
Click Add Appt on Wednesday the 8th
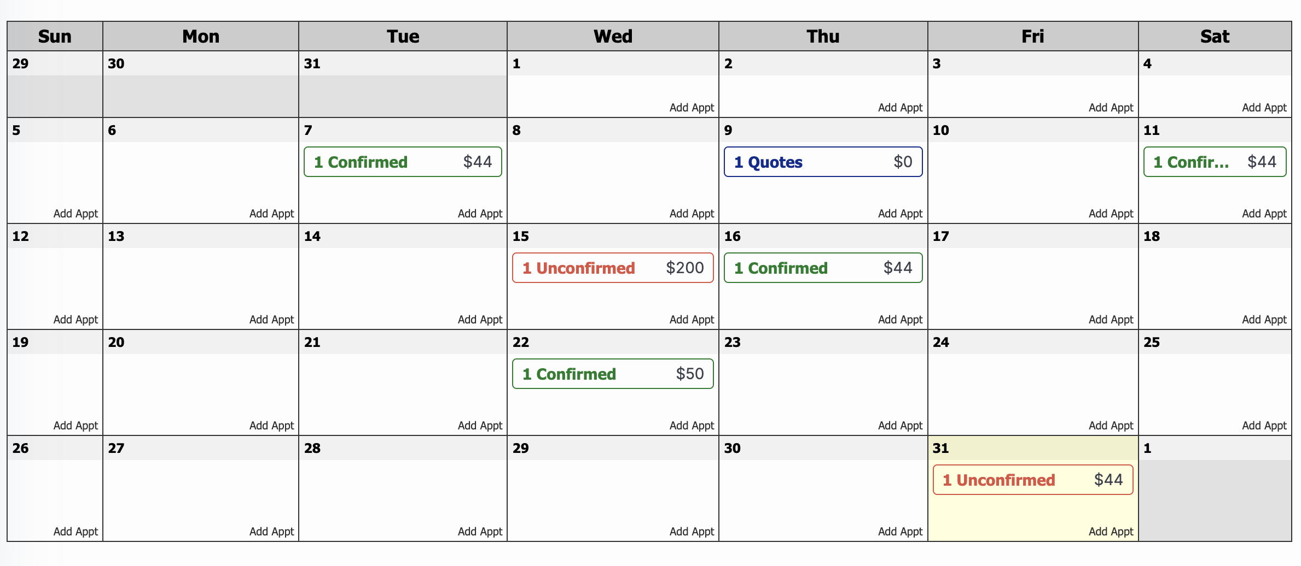pyautogui.click(x=692, y=214)
